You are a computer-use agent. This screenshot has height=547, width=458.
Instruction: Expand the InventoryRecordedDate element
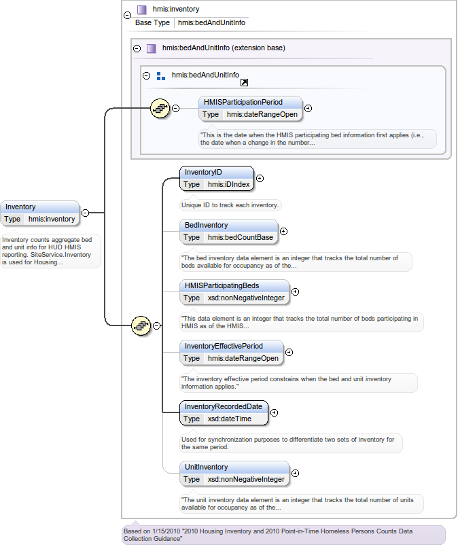[x=274, y=412]
